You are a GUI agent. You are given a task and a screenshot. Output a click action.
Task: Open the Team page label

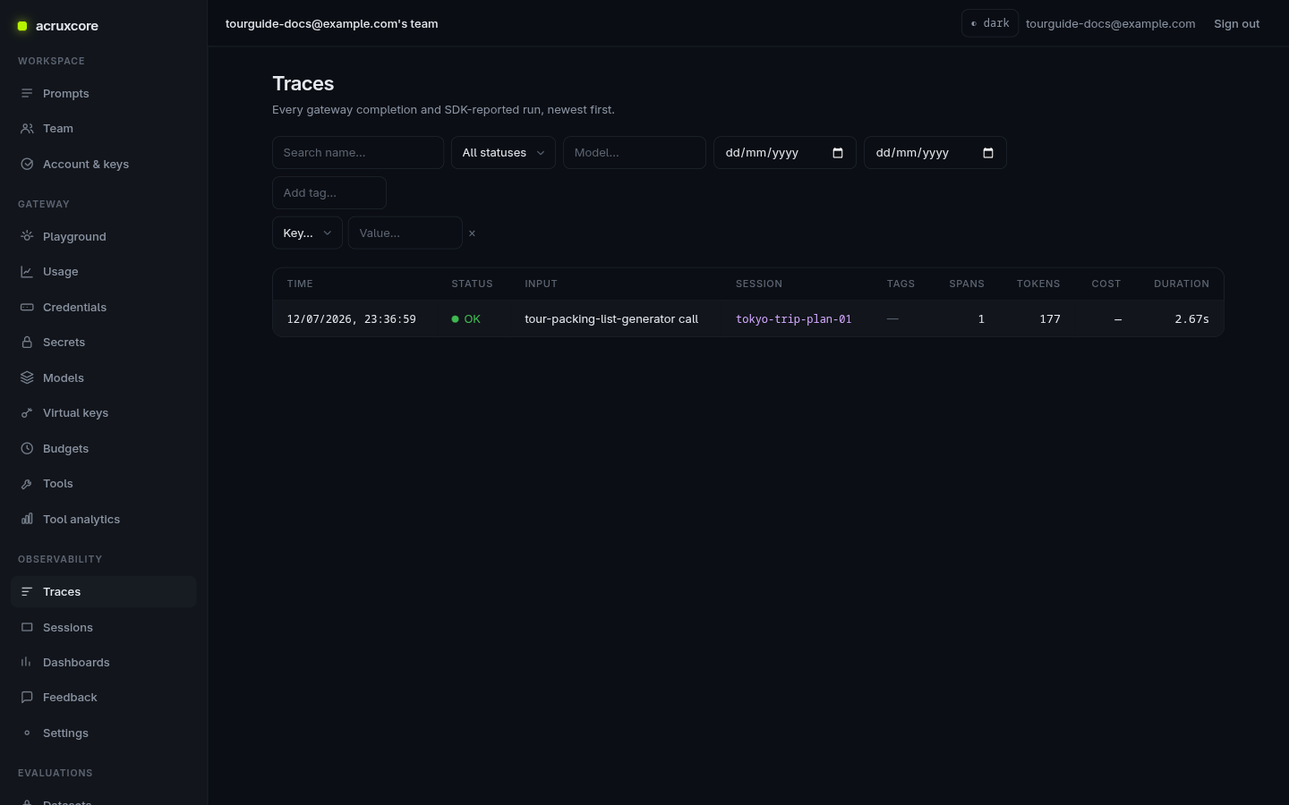(58, 129)
